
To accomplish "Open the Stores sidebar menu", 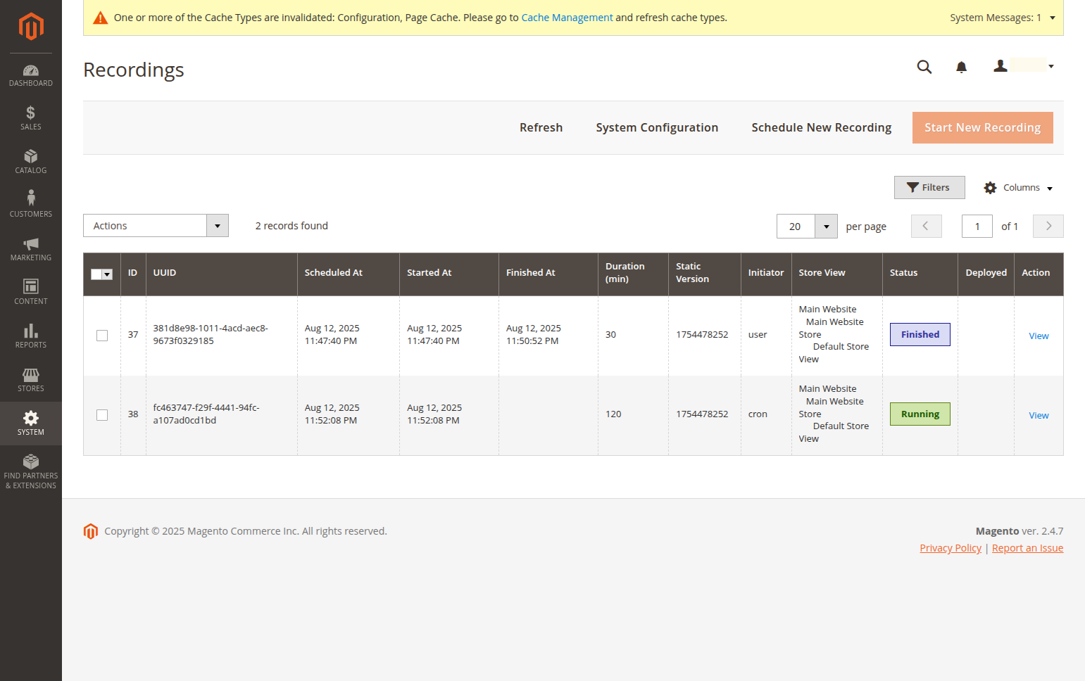I will click(31, 380).
